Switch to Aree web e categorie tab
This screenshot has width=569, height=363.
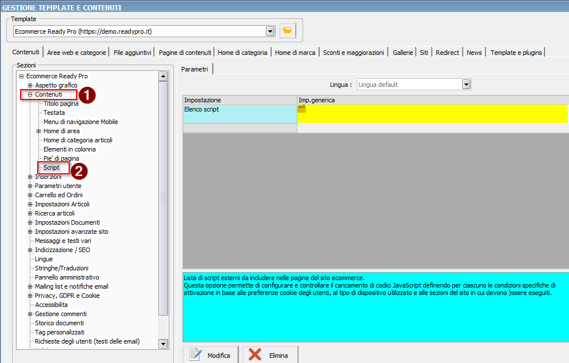click(x=77, y=53)
